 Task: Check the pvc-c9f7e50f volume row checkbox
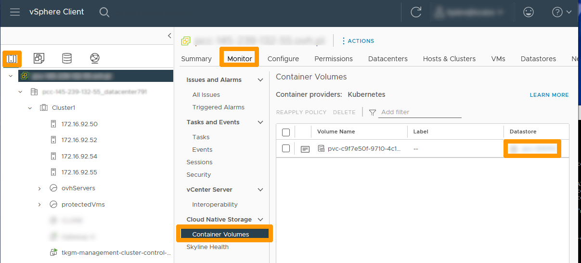click(286, 148)
